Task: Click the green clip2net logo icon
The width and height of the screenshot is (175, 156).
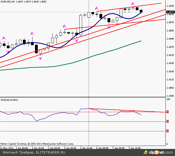Action: click(x=145, y=152)
